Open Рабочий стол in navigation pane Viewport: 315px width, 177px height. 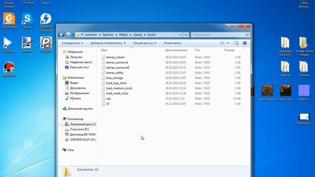tap(79, 67)
